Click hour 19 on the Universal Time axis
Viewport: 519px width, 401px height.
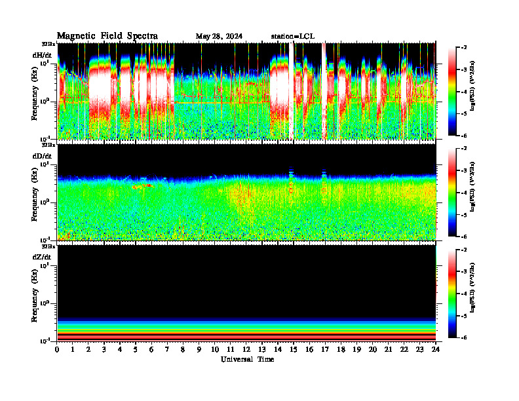click(x=356, y=349)
